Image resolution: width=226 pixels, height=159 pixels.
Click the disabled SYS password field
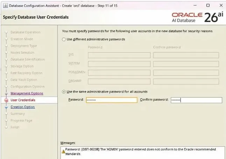tap(119, 55)
